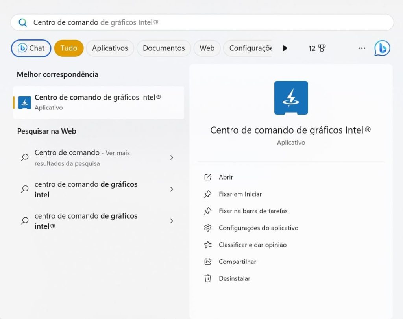Choose Classificar e dar opinião

pyautogui.click(x=253, y=245)
